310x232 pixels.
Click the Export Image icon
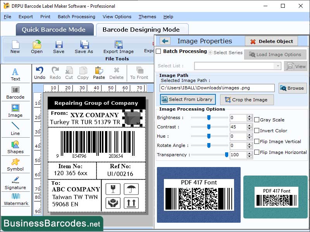[118, 47]
